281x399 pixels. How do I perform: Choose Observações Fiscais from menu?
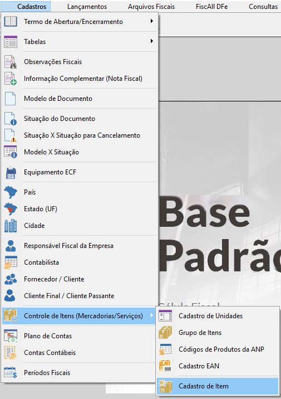80,62
